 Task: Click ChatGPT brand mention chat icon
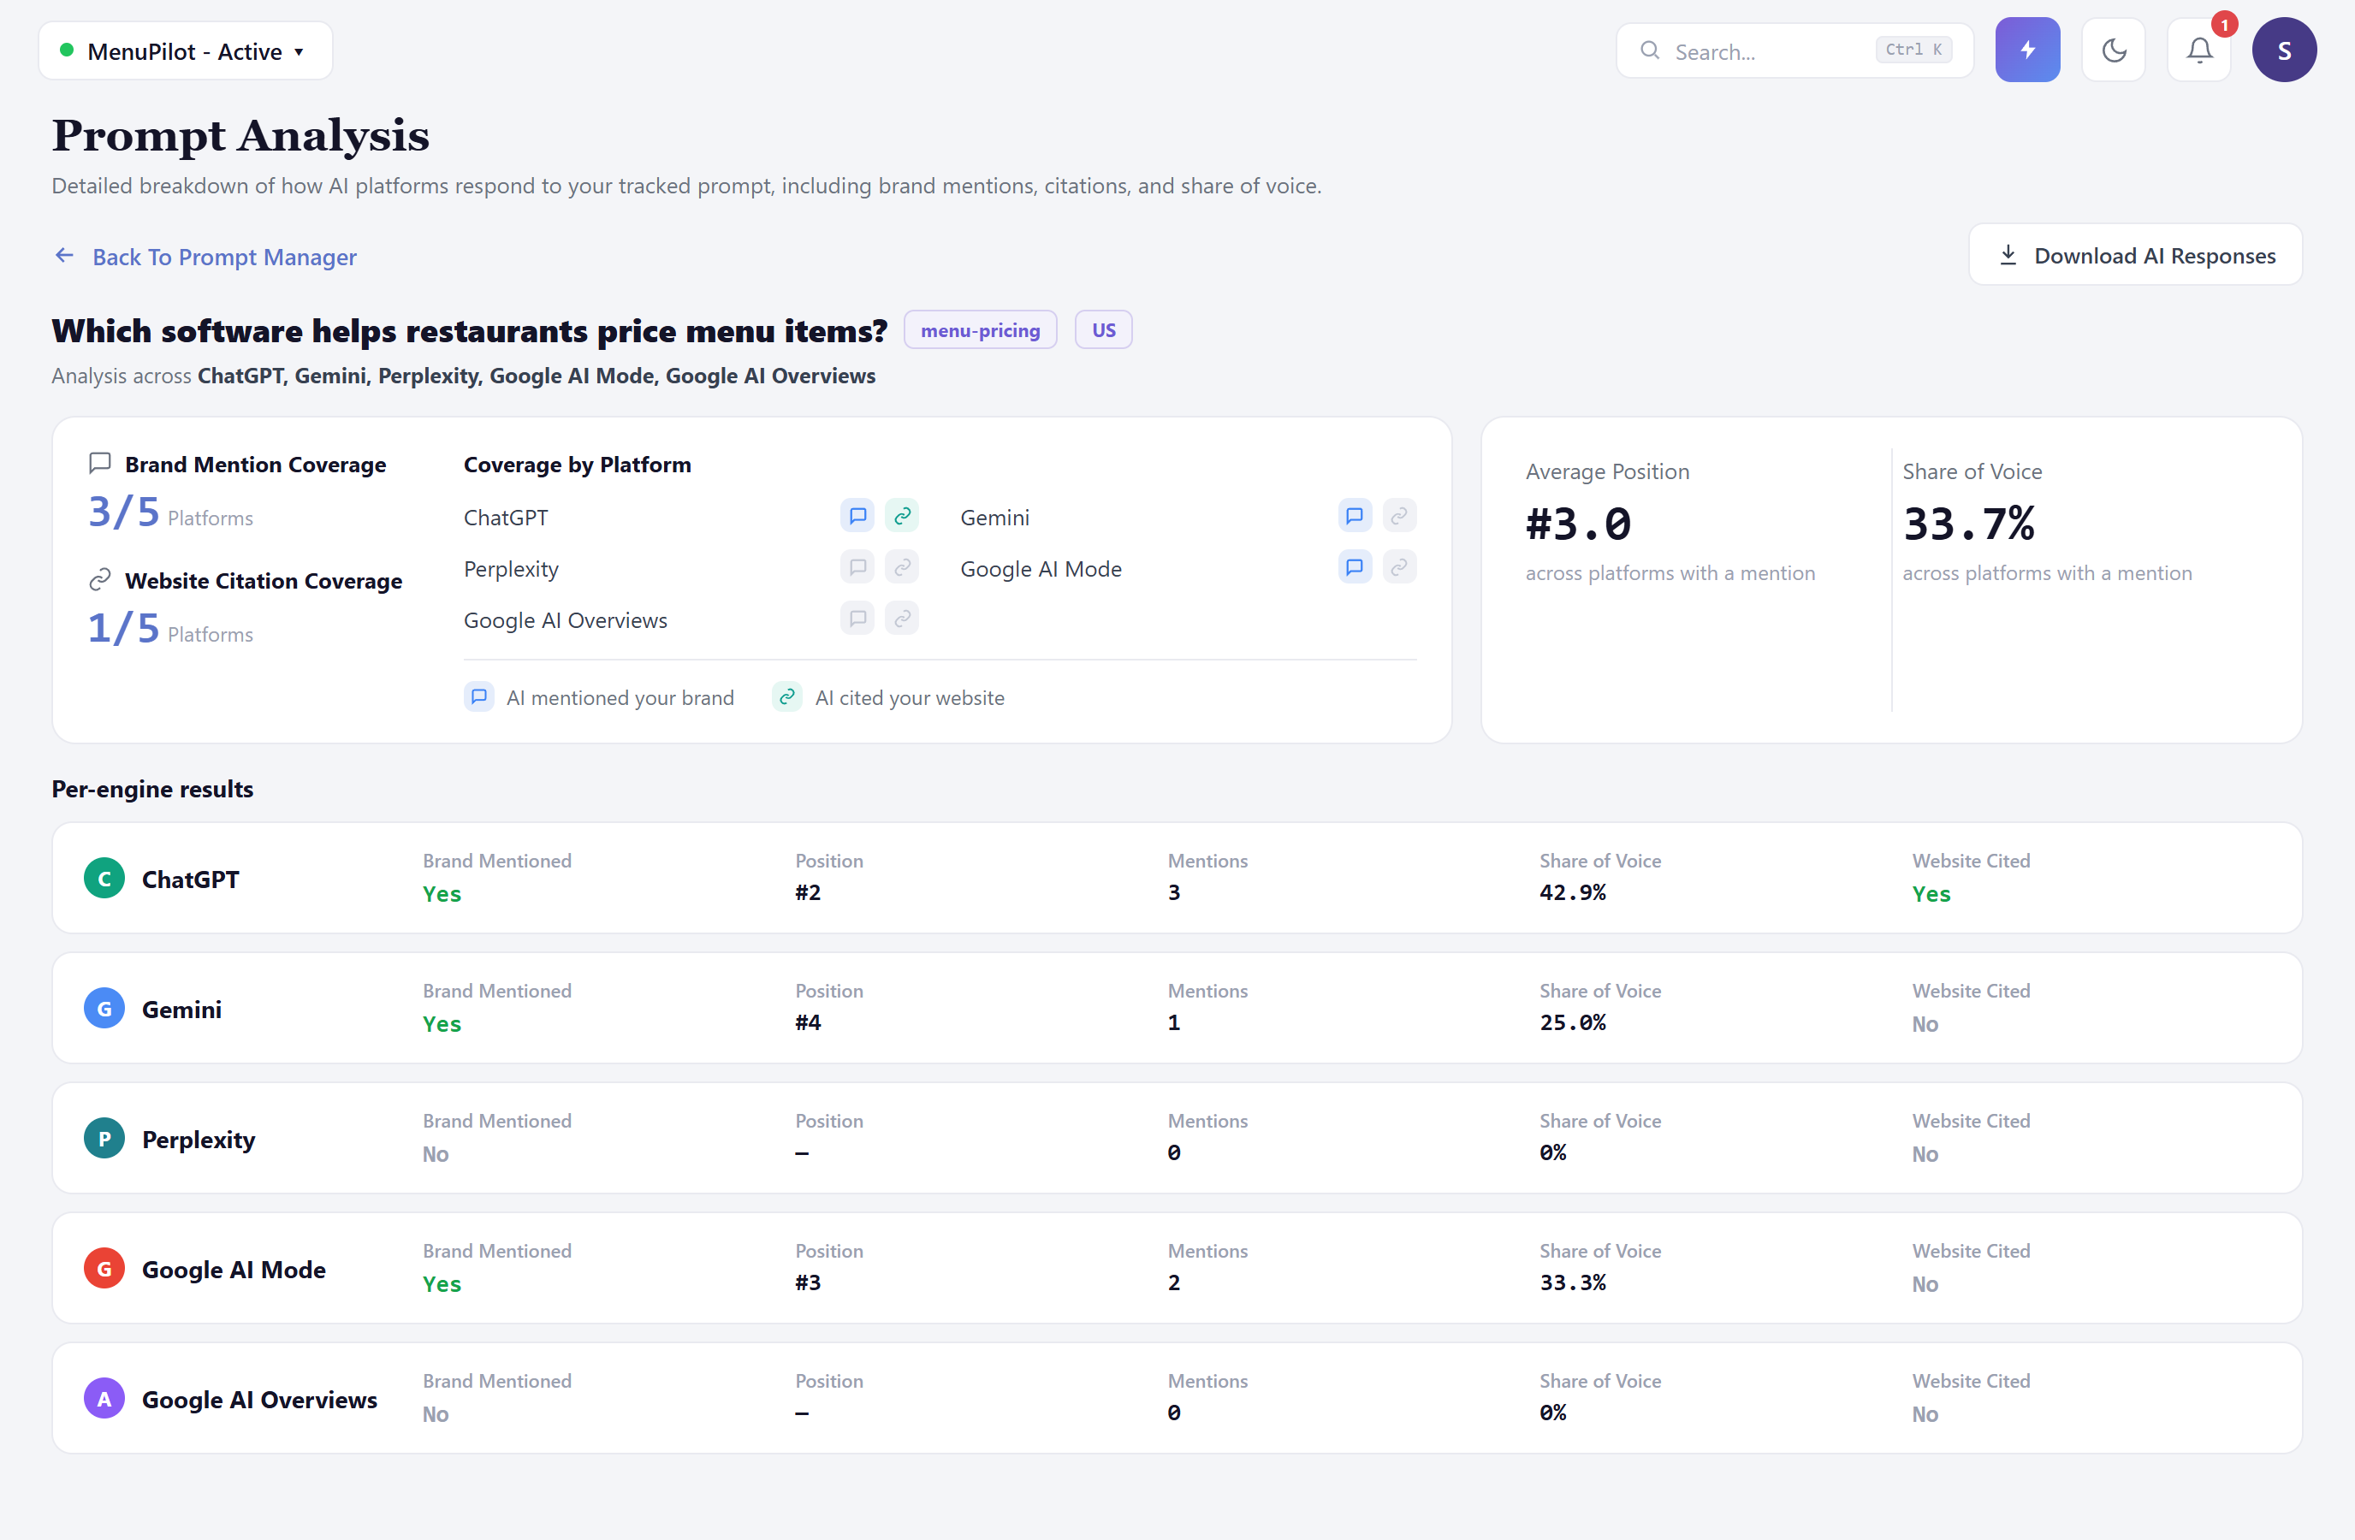tap(857, 515)
